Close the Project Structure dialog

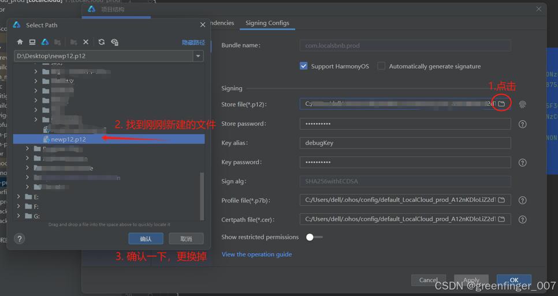coord(539,9)
